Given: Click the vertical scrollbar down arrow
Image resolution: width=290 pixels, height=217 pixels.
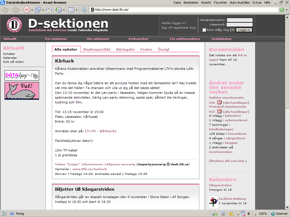Looking at the screenshot, I should click(x=287, y=207).
